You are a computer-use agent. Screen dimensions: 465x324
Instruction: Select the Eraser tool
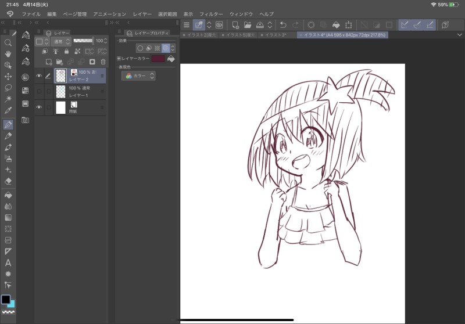[8, 181]
